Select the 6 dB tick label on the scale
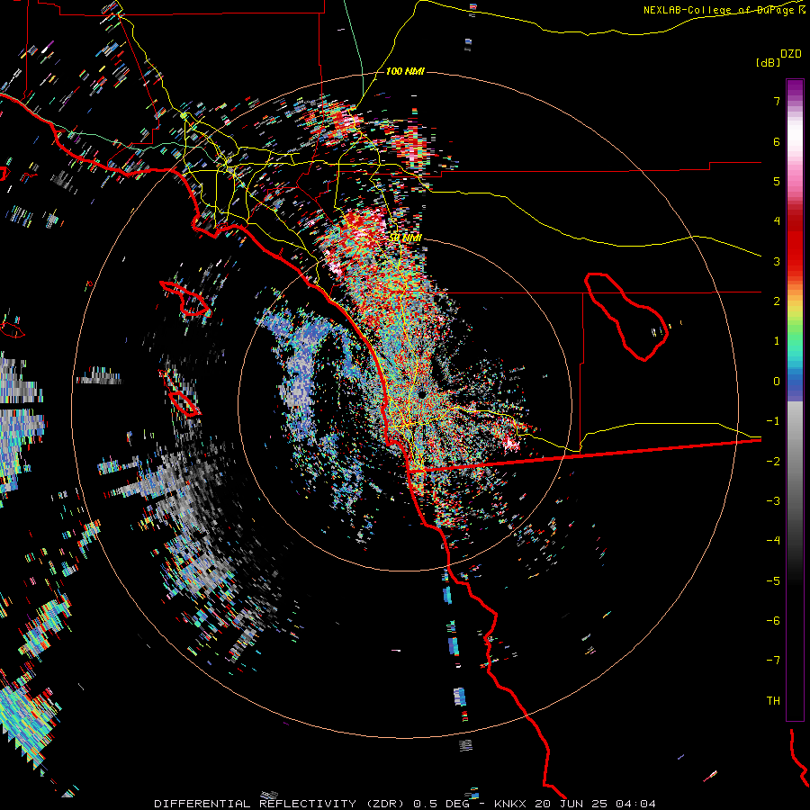The image size is (810, 810). [x=777, y=141]
